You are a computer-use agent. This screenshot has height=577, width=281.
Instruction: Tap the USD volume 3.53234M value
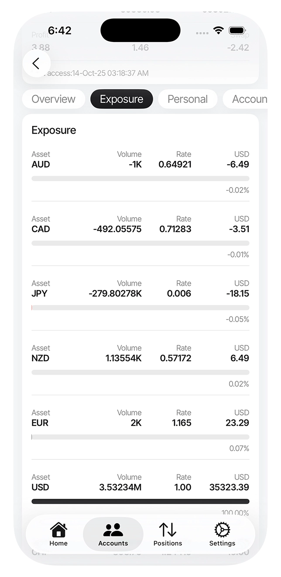pyautogui.click(x=120, y=487)
